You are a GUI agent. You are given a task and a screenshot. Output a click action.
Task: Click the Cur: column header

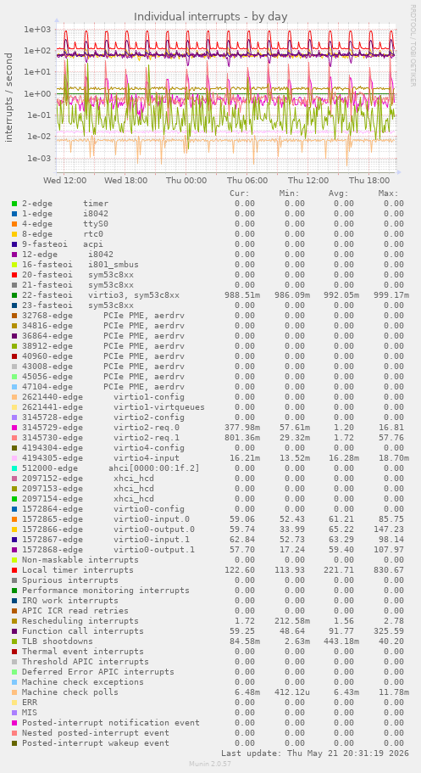[x=240, y=193]
